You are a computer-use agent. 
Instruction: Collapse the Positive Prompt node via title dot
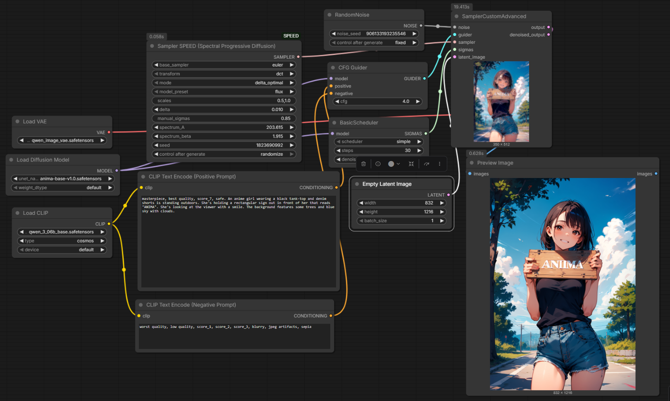click(143, 176)
